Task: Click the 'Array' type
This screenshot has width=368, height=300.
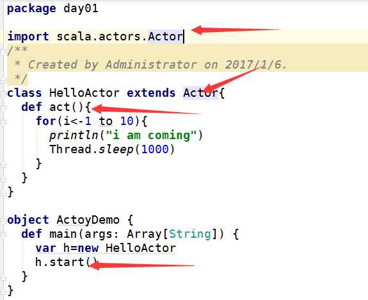Action: [x=145, y=234]
